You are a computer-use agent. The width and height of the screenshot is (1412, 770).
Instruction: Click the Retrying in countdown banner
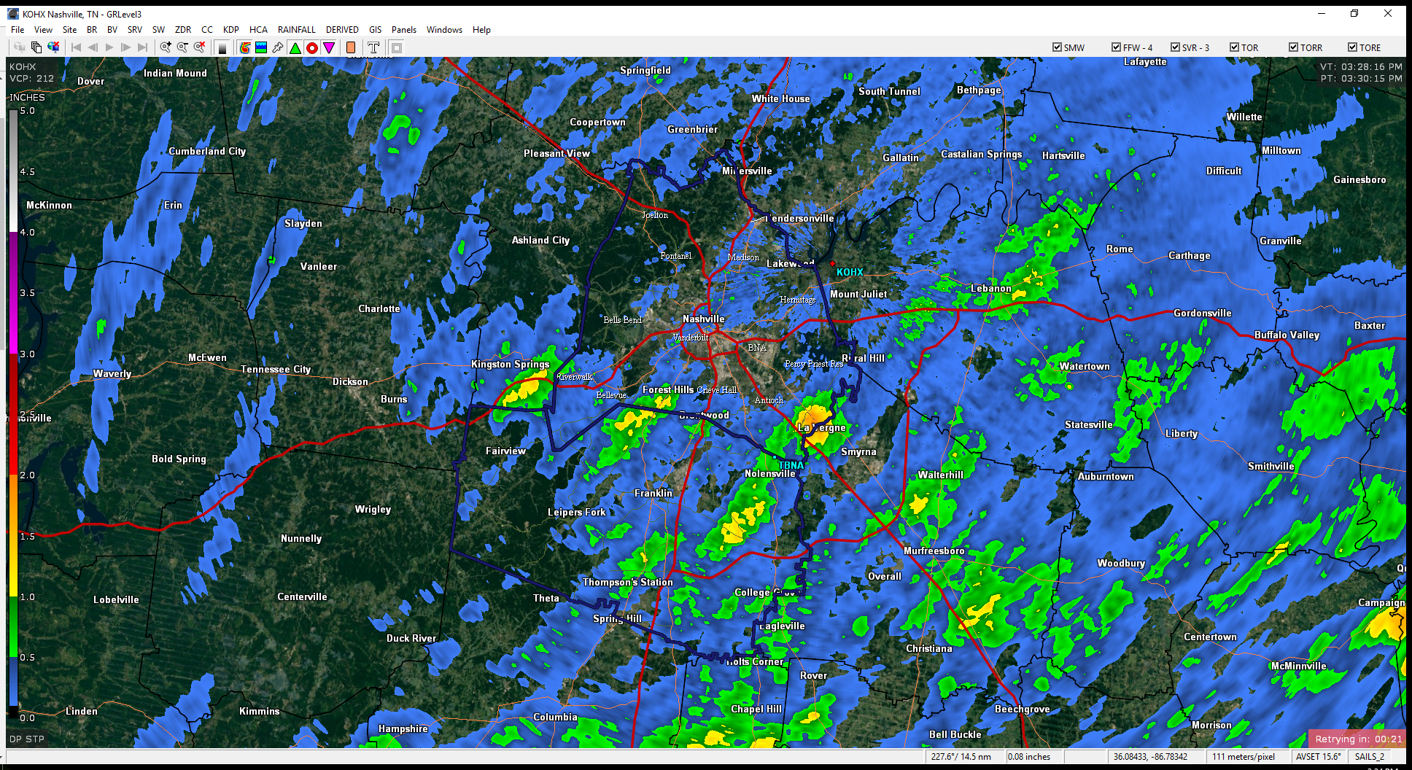[1357, 739]
